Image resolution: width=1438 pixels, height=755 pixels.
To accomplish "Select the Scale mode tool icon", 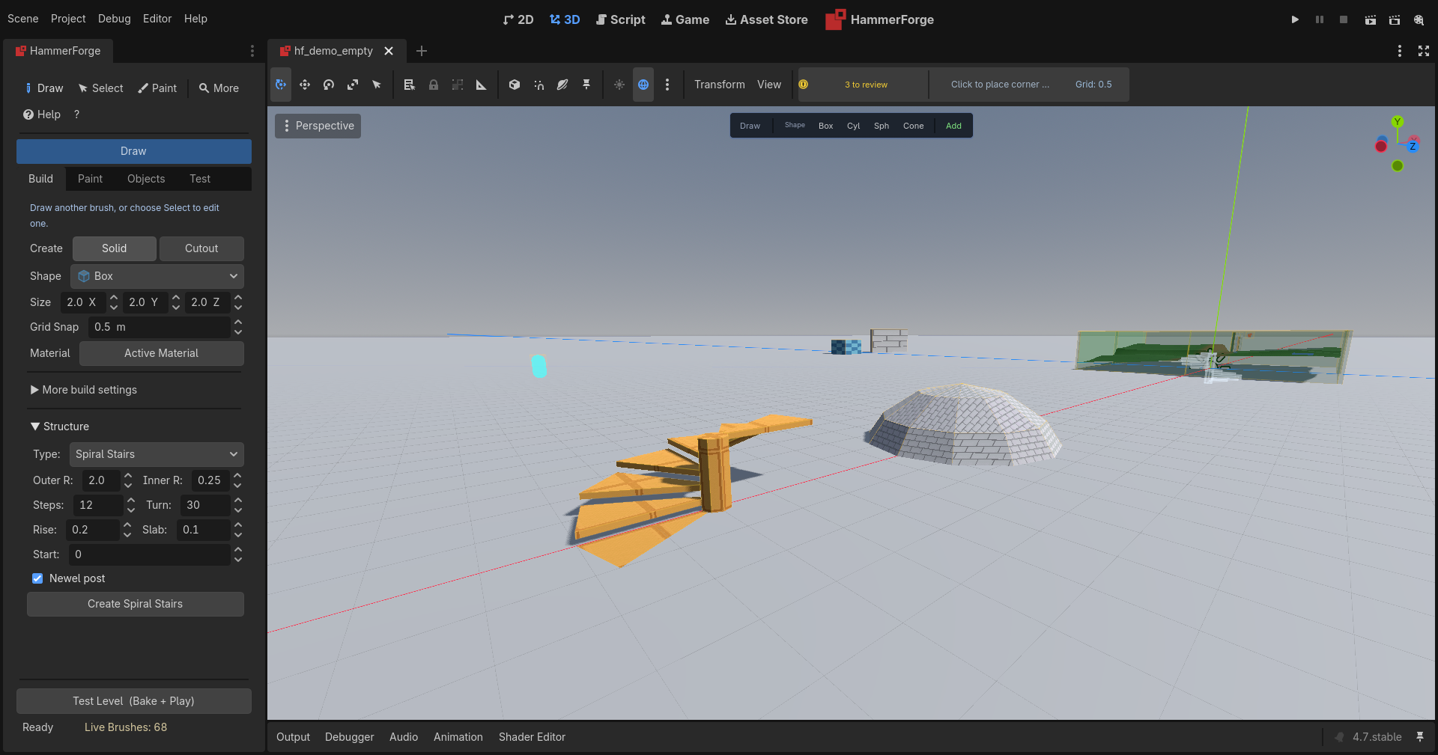I will coord(353,85).
